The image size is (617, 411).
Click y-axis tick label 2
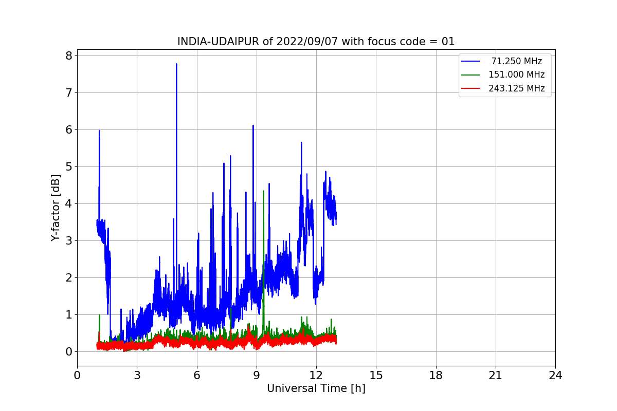tap(68, 277)
